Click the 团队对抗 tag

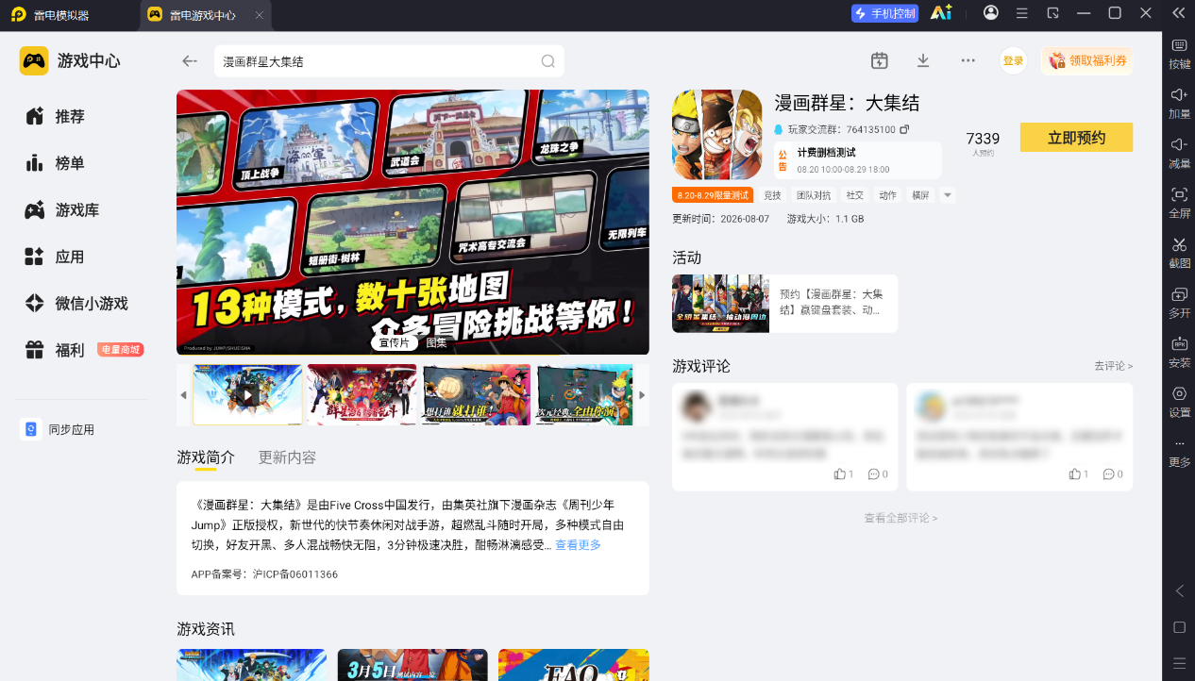coord(814,195)
